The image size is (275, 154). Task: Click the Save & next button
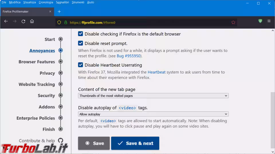[x=135, y=143]
